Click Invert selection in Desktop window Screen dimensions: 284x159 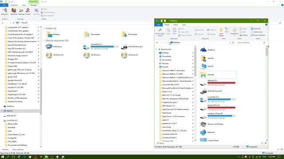pyautogui.click(x=258, y=35)
